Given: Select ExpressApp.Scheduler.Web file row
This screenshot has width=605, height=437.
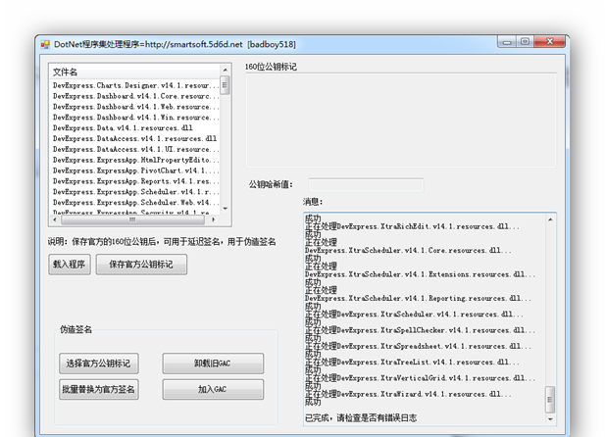Looking at the screenshot, I should coord(134,203).
